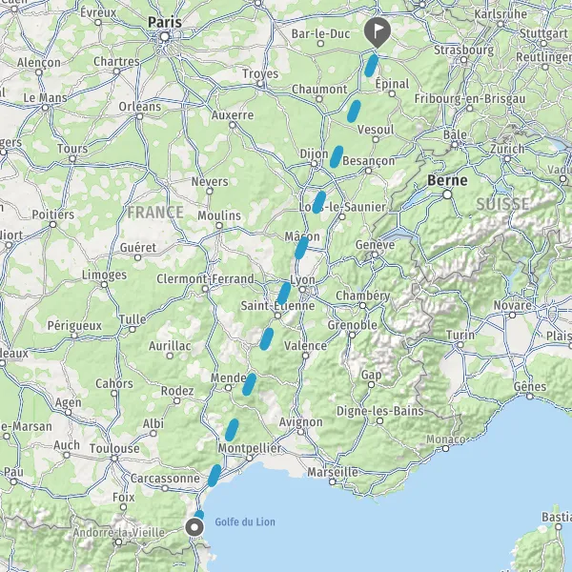This screenshot has height=572, width=572.
Task: Click the Grenoble city marker
Action: (x=352, y=335)
